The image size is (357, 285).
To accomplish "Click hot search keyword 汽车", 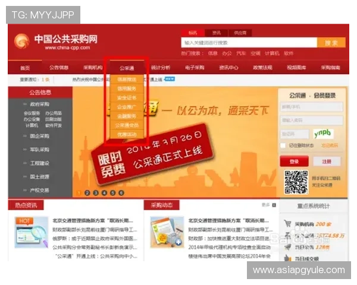I will pos(241,53).
